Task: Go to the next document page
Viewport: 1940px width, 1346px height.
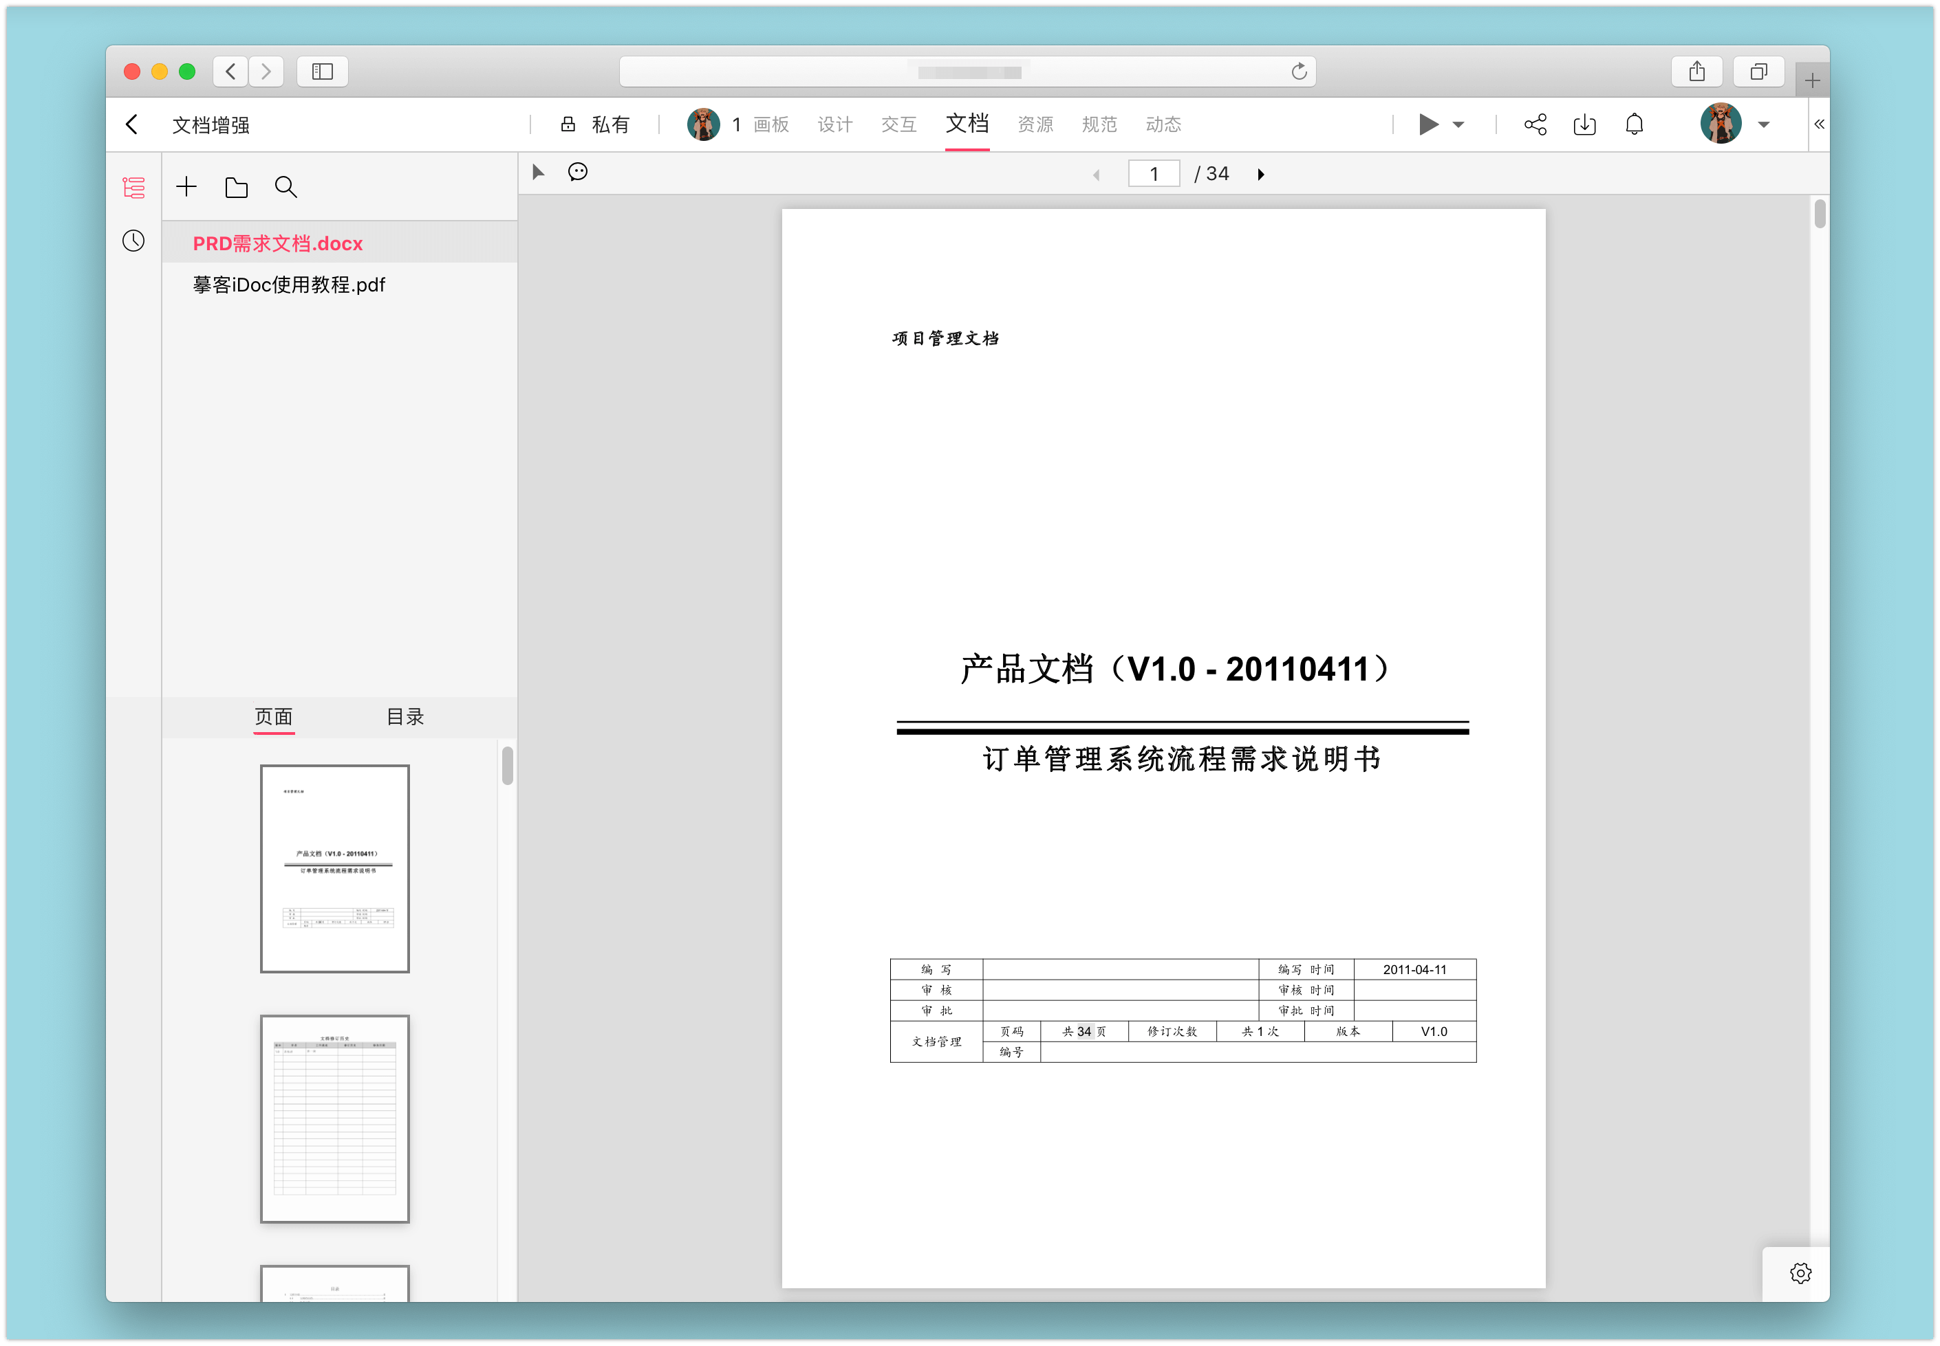Action: pyautogui.click(x=1262, y=175)
